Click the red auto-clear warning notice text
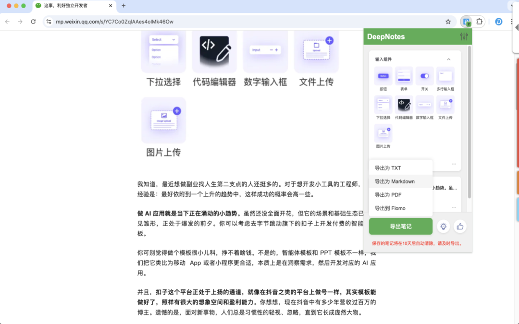Viewport: 519px width, 324px height. [x=417, y=243]
